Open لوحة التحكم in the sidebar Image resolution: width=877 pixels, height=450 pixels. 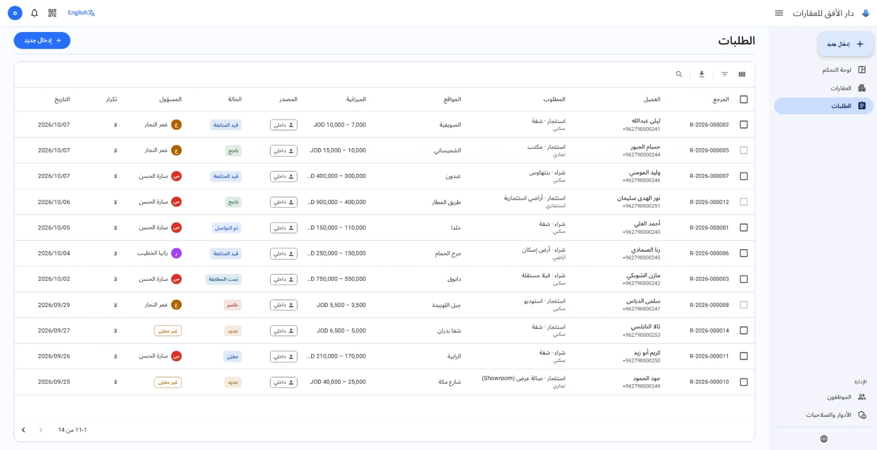click(x=824, y=70)
